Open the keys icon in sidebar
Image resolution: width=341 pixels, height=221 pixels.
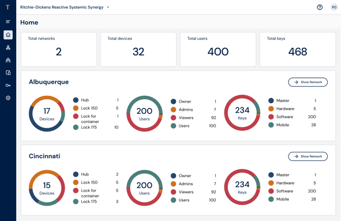click(8, 85)
